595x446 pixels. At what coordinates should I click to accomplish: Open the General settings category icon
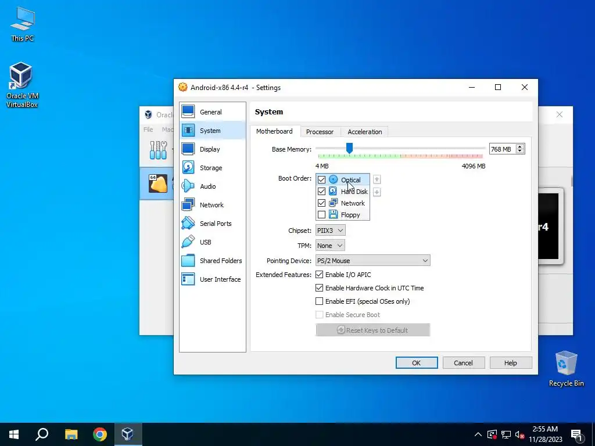[x=188, y=111]
